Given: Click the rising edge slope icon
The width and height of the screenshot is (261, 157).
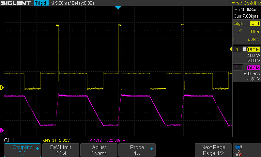Looking at the screenshot, I should tap(239, 31).
